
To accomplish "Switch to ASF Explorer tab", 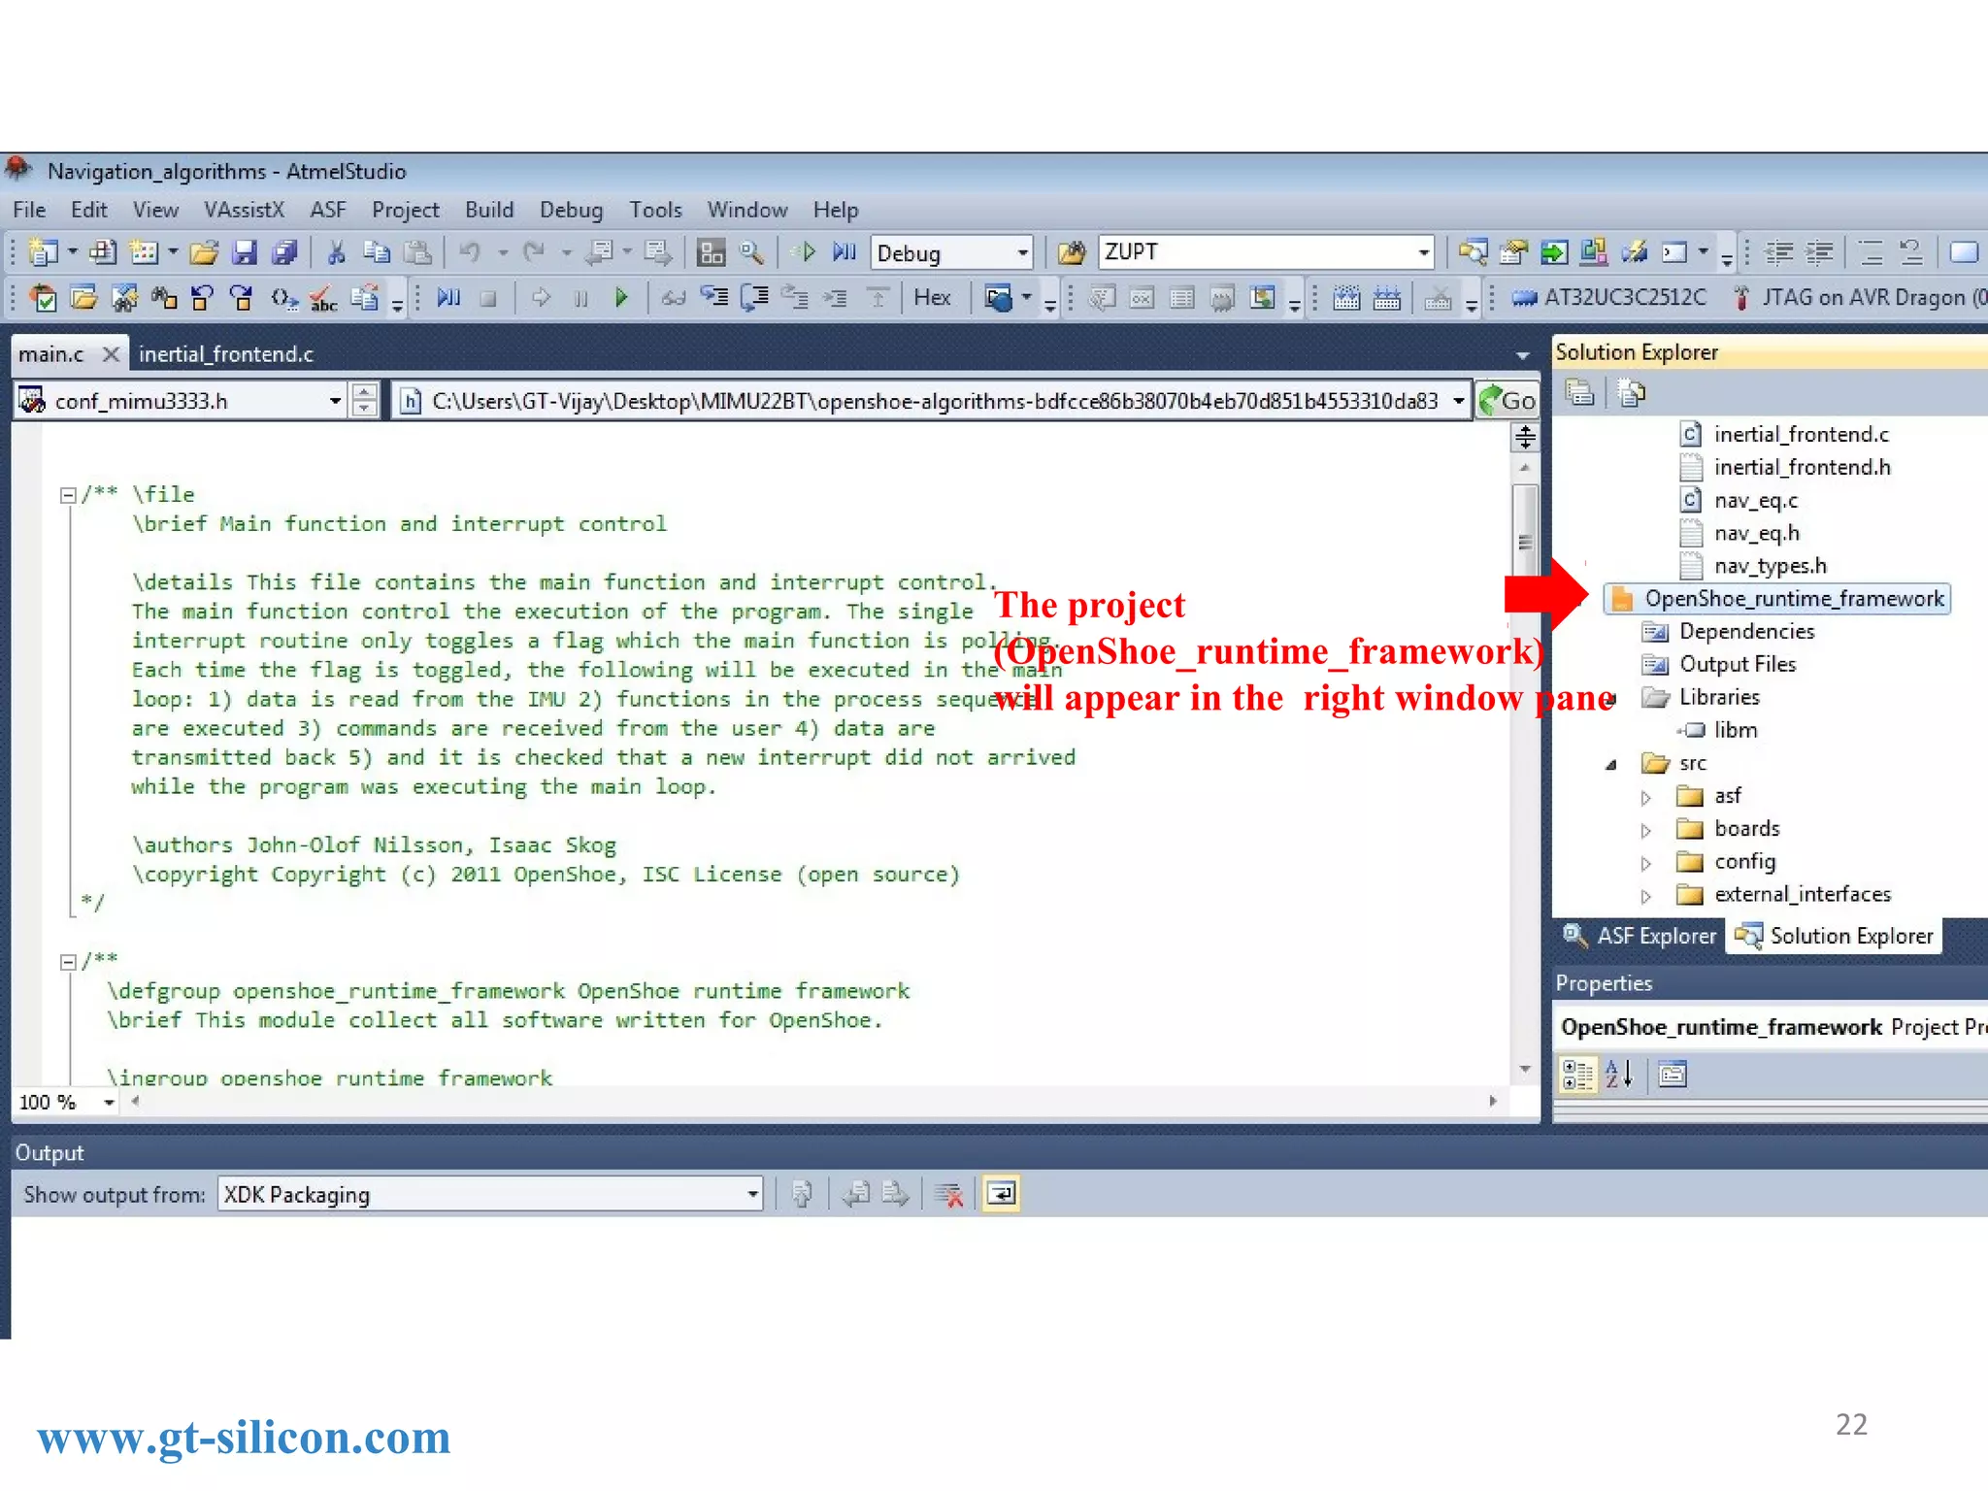I will [1640, 936].
